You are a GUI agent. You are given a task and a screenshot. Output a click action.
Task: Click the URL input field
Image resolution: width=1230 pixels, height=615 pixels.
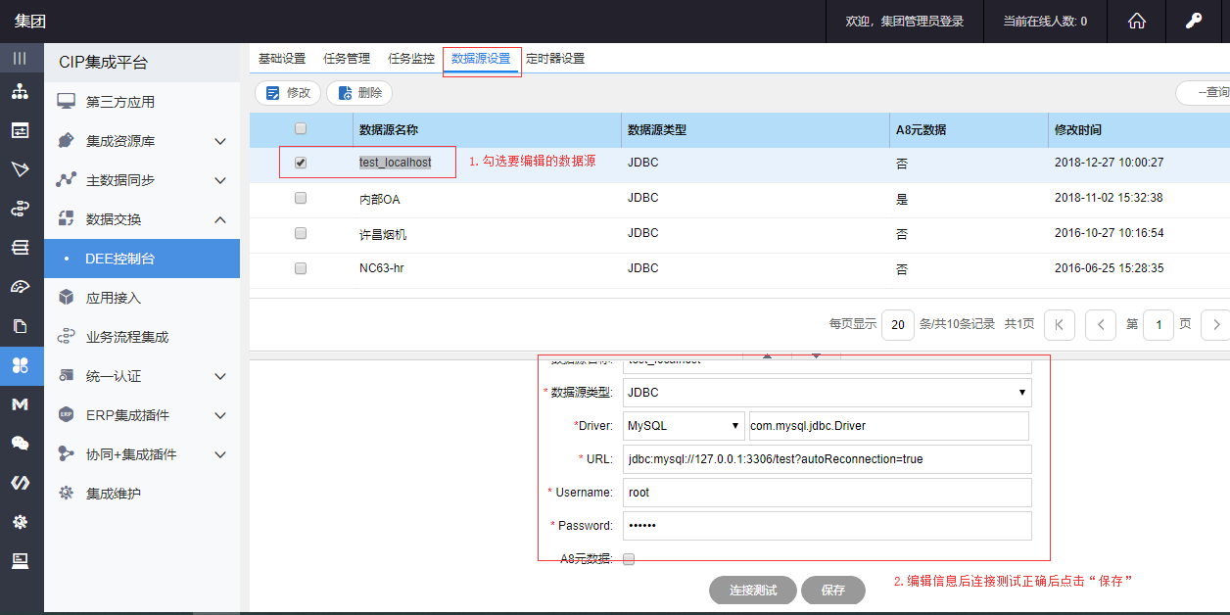[x=827, y=459]
